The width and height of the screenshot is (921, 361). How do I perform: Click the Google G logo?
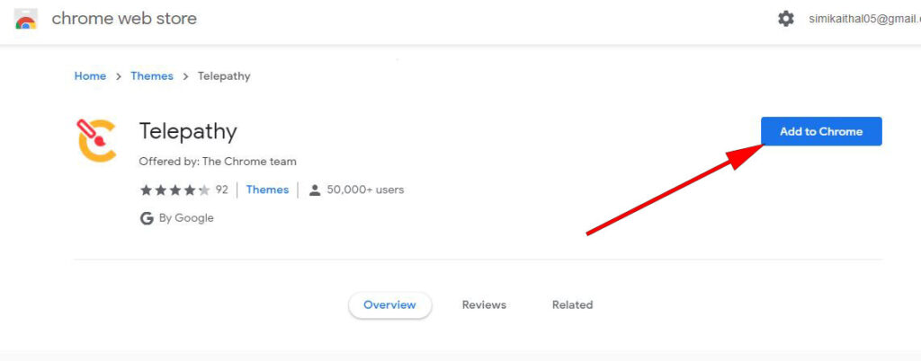click(147, 218)
